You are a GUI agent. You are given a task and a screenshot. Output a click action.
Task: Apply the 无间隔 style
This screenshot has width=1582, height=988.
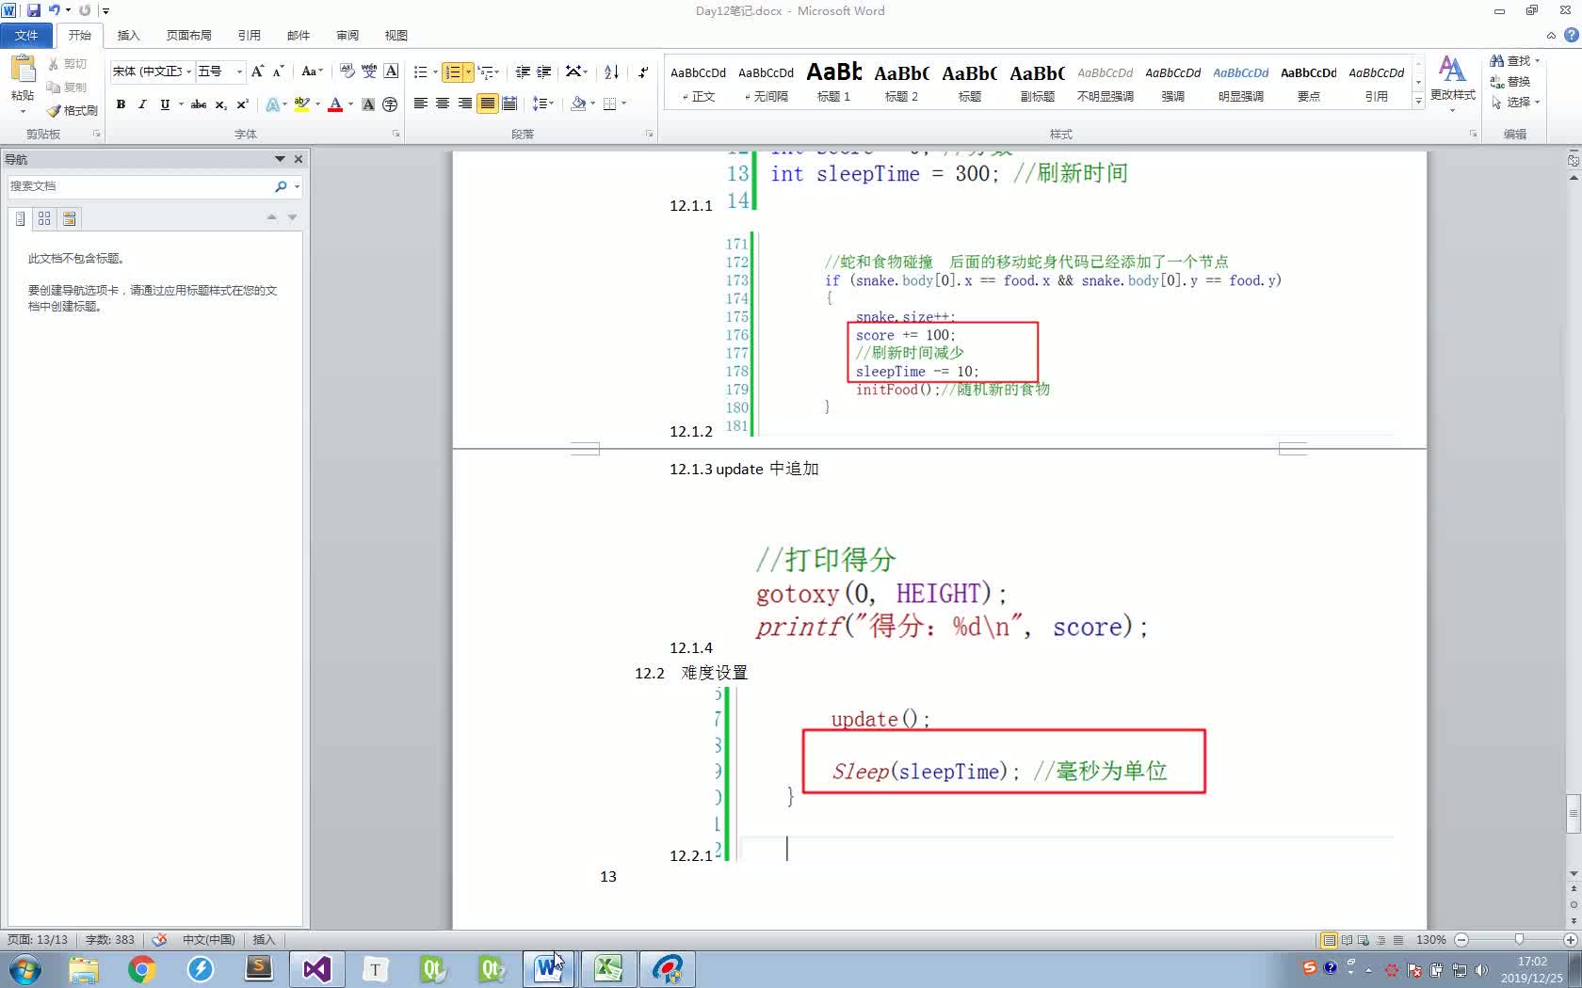(x=766, y=82)
